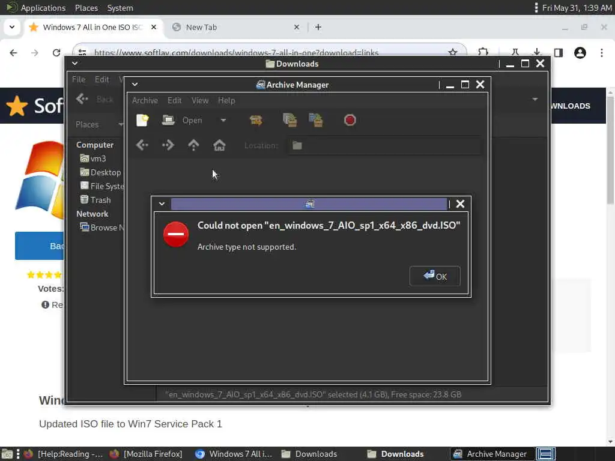615x461 pixels.
Task: Open the browser extensions puzzle icon
Action: [483, 52]
